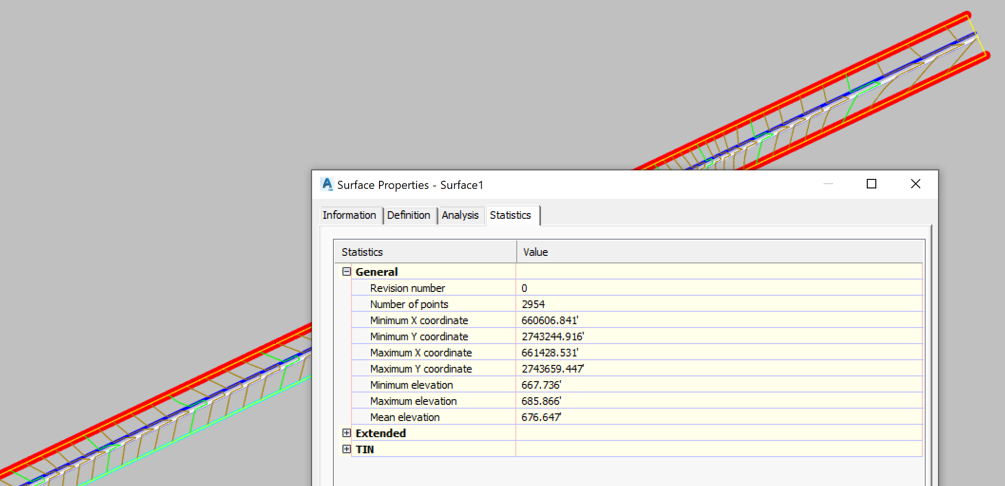This screenshot has height=486, width=1005.
Task: Select the Statistics tab
Action: 512,215
